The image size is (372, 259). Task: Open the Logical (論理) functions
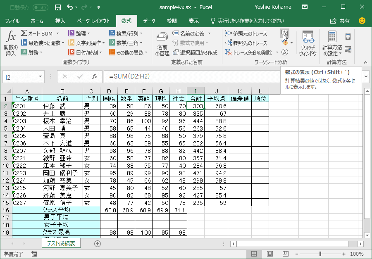click(x=79, y=33)
